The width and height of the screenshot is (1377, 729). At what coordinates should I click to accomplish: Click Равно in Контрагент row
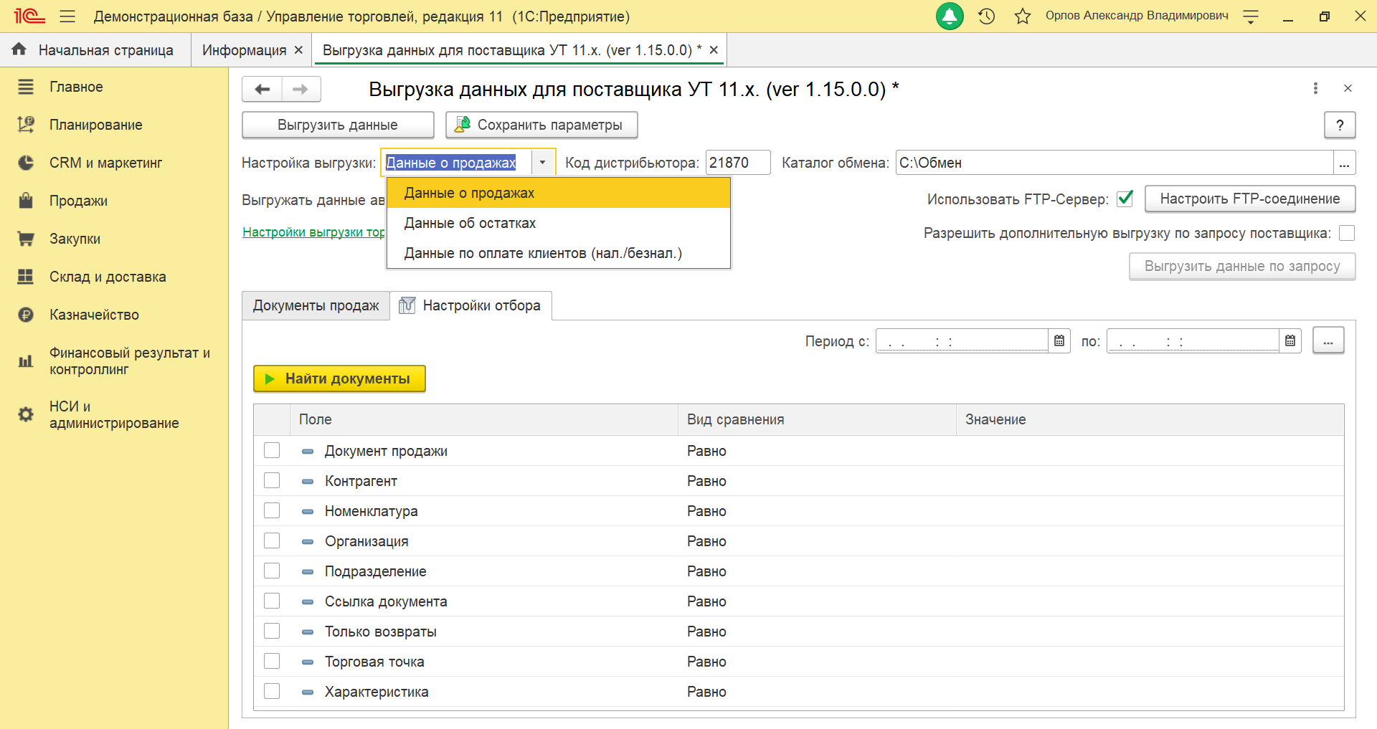click(x=706, y=481)
